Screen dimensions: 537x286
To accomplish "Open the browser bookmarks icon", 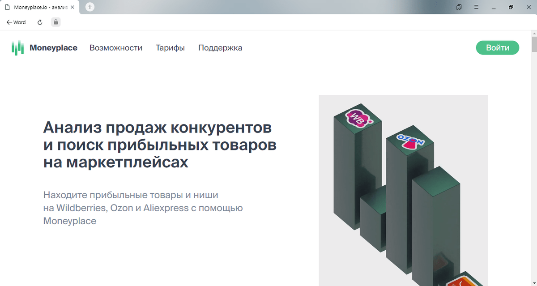I will [459, 7].
